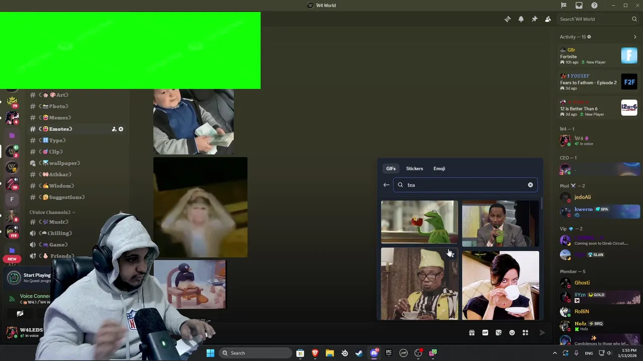Open the Help question mark icon

pyautogui.click(x=594, y=6)
